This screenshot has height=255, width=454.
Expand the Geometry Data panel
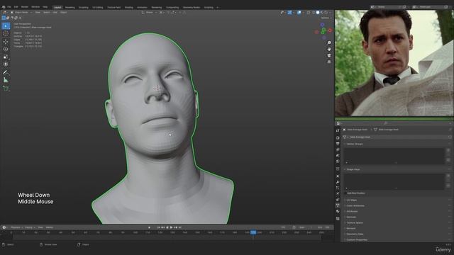(396, 234)
